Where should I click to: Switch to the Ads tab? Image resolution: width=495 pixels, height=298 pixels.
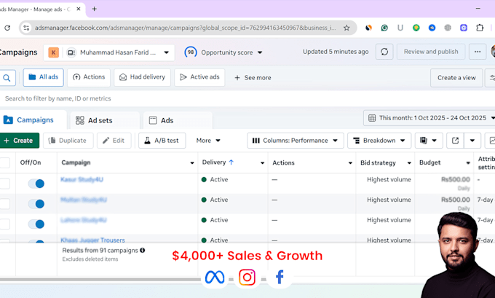[x=178, y=120]
